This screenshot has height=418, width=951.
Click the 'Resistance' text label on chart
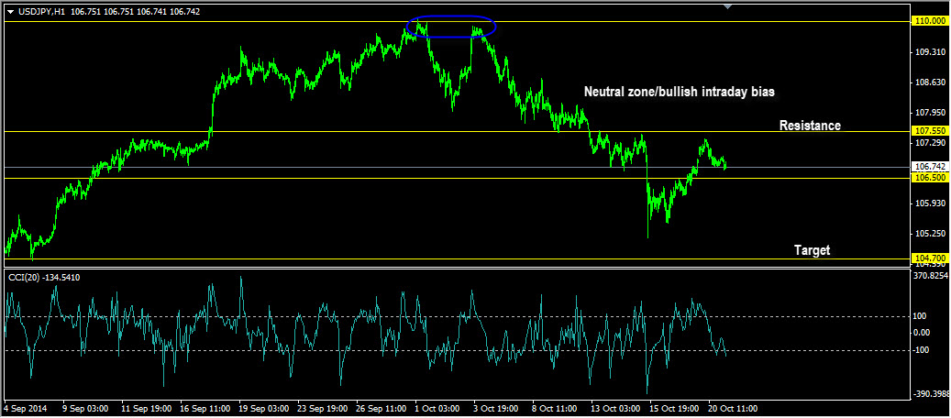(x=811, y=126)
